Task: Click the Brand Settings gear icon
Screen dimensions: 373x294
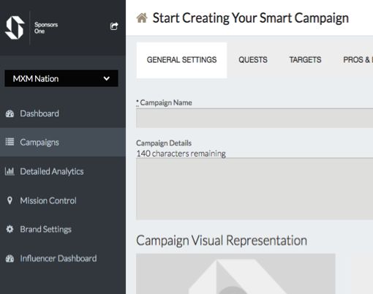Action: click(10, 229)
